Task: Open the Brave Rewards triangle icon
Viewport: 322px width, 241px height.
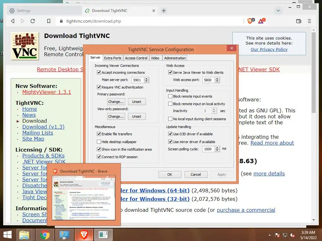Action: click(x=261, y=21)
